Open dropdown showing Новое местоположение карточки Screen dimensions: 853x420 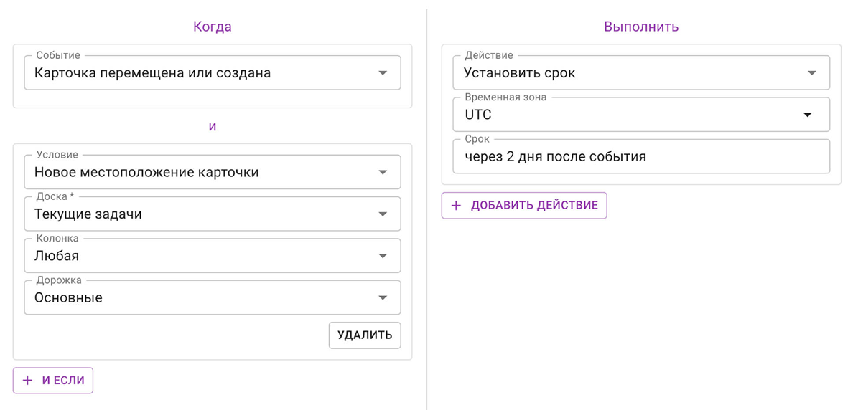[213, 172]
